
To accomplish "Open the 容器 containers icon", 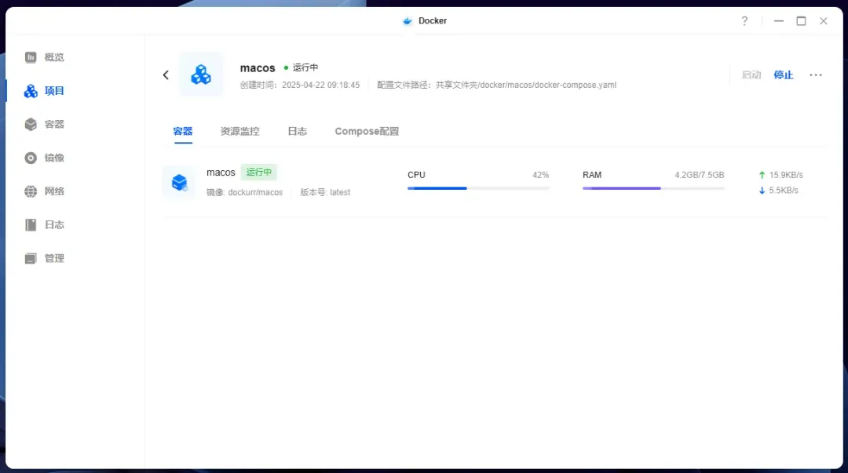I will 31,125.
